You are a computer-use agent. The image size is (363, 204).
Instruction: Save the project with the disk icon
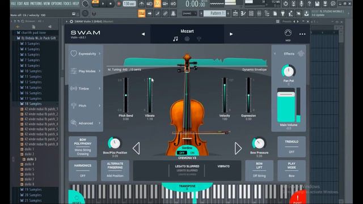point(317,3)
